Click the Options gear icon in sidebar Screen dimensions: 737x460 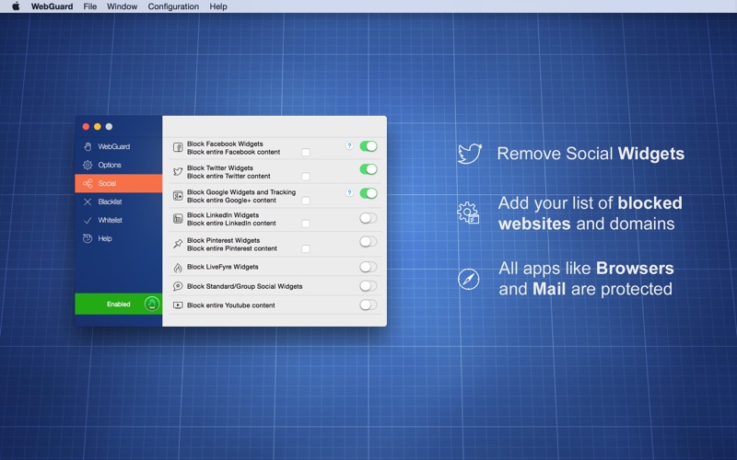88,165
